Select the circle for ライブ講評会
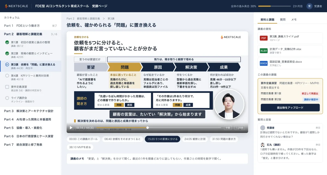The width and height of the screenshot is (327, 175). pos(7,98)
